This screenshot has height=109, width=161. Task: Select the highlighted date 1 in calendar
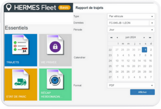[145, 50]
